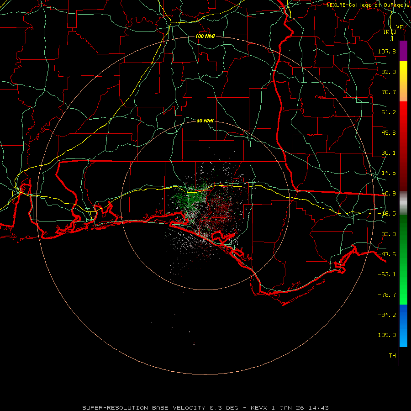
Task: Select the green segment of the color bar
Action: 403,260
